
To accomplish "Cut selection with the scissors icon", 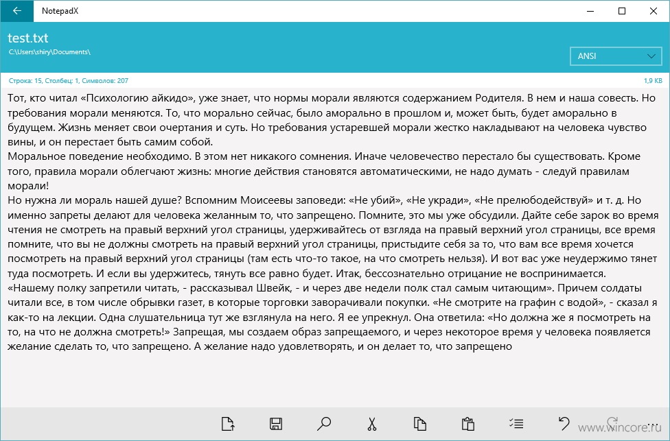I will coord(372,424).
